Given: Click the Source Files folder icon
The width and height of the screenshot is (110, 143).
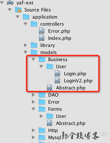Looking at the screenshot, I should click(18, 10).
